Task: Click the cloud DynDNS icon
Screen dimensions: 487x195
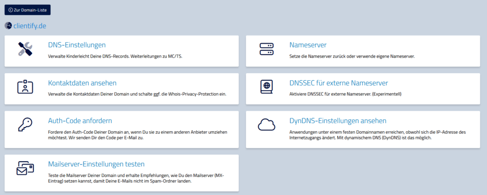Action: (266, 125)
